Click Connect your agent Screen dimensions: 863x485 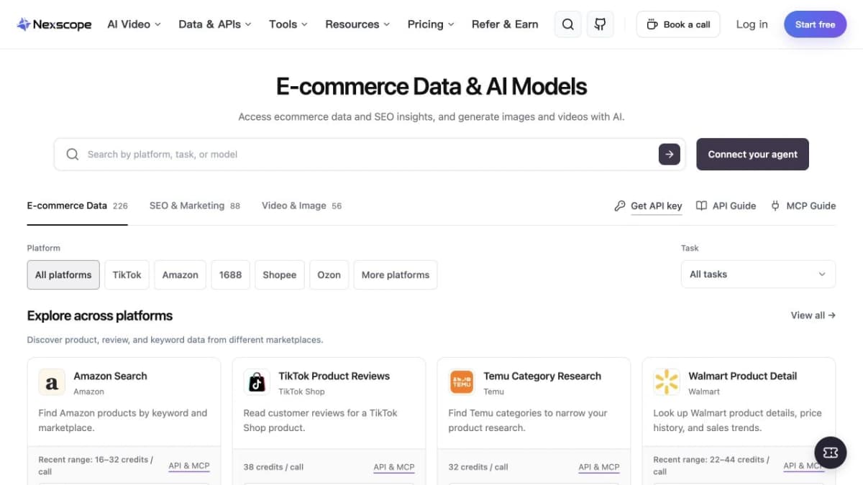(x=752, y=154)
